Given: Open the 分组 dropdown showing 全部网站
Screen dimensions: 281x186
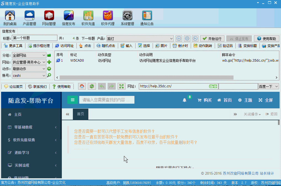Looking at the screenshot, I should [29, 55].
